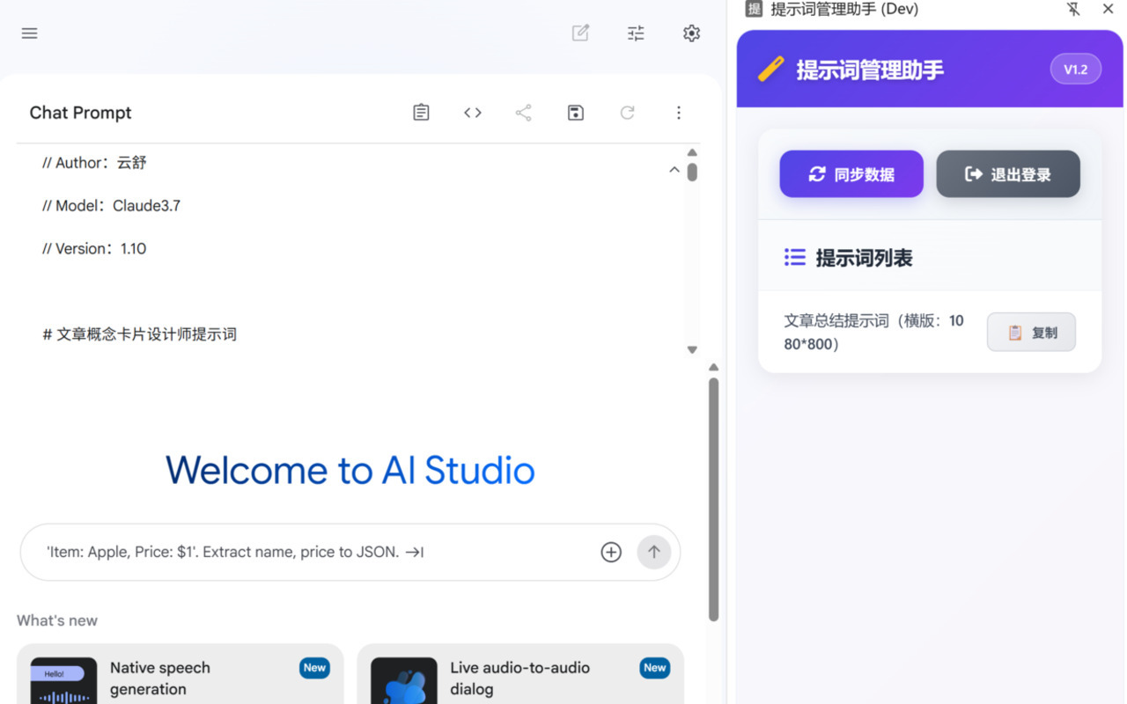Click the 同步数据 sync button
The image size is (1127, 704).
pyautogui.click(x=851, y=173)
